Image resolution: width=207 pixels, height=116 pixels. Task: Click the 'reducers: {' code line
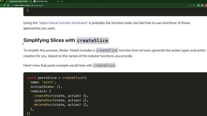(x=41, y=91)
